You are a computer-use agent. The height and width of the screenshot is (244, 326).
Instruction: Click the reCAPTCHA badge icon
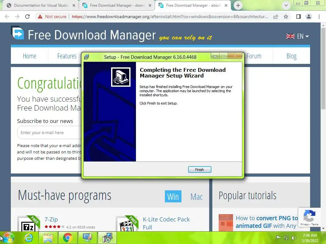pos(309,215)
